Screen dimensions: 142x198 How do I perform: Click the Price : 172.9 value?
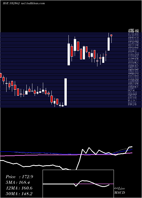[x=19, y=177]
